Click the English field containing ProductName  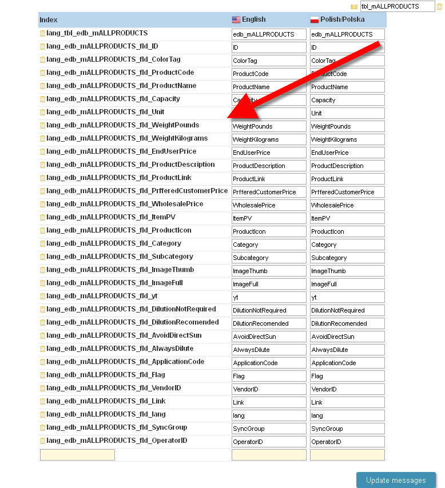coord(269,87)
